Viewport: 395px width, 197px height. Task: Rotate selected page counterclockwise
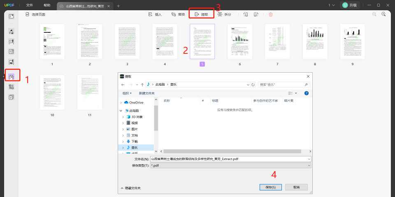(x=246, y=14)
